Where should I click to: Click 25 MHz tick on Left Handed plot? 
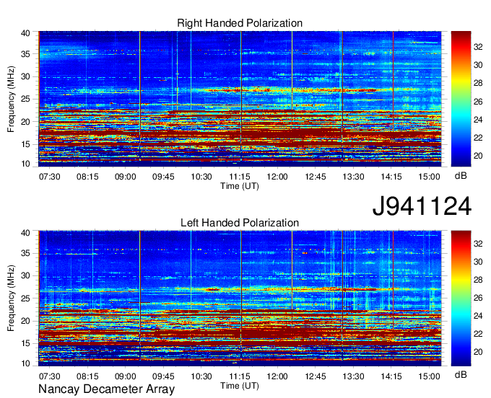pos(25,298)
